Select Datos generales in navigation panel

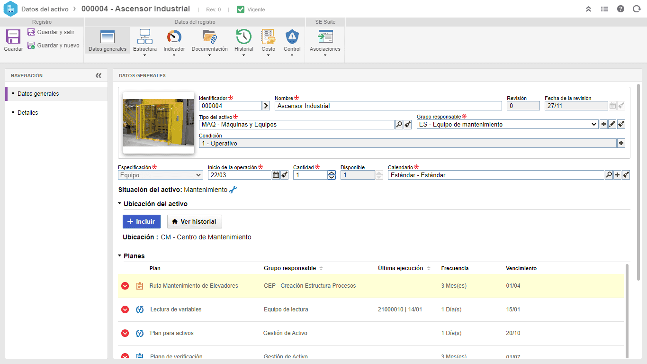click(56, 94)
